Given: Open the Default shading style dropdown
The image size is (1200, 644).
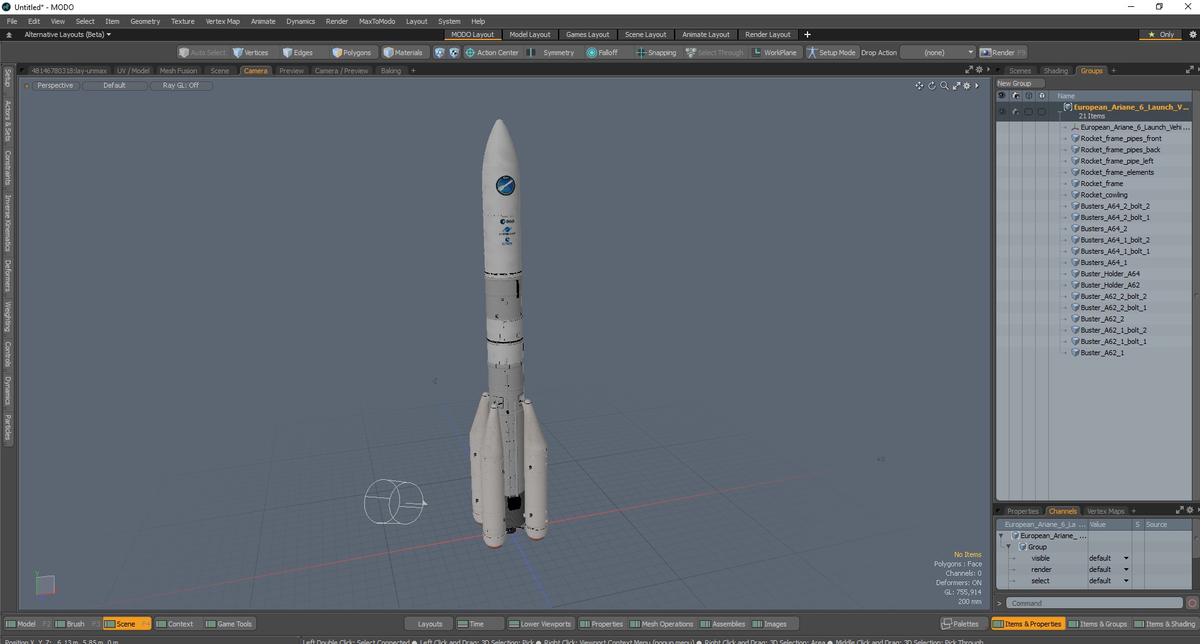Looking at the screenshot, I should coord(115,85).
